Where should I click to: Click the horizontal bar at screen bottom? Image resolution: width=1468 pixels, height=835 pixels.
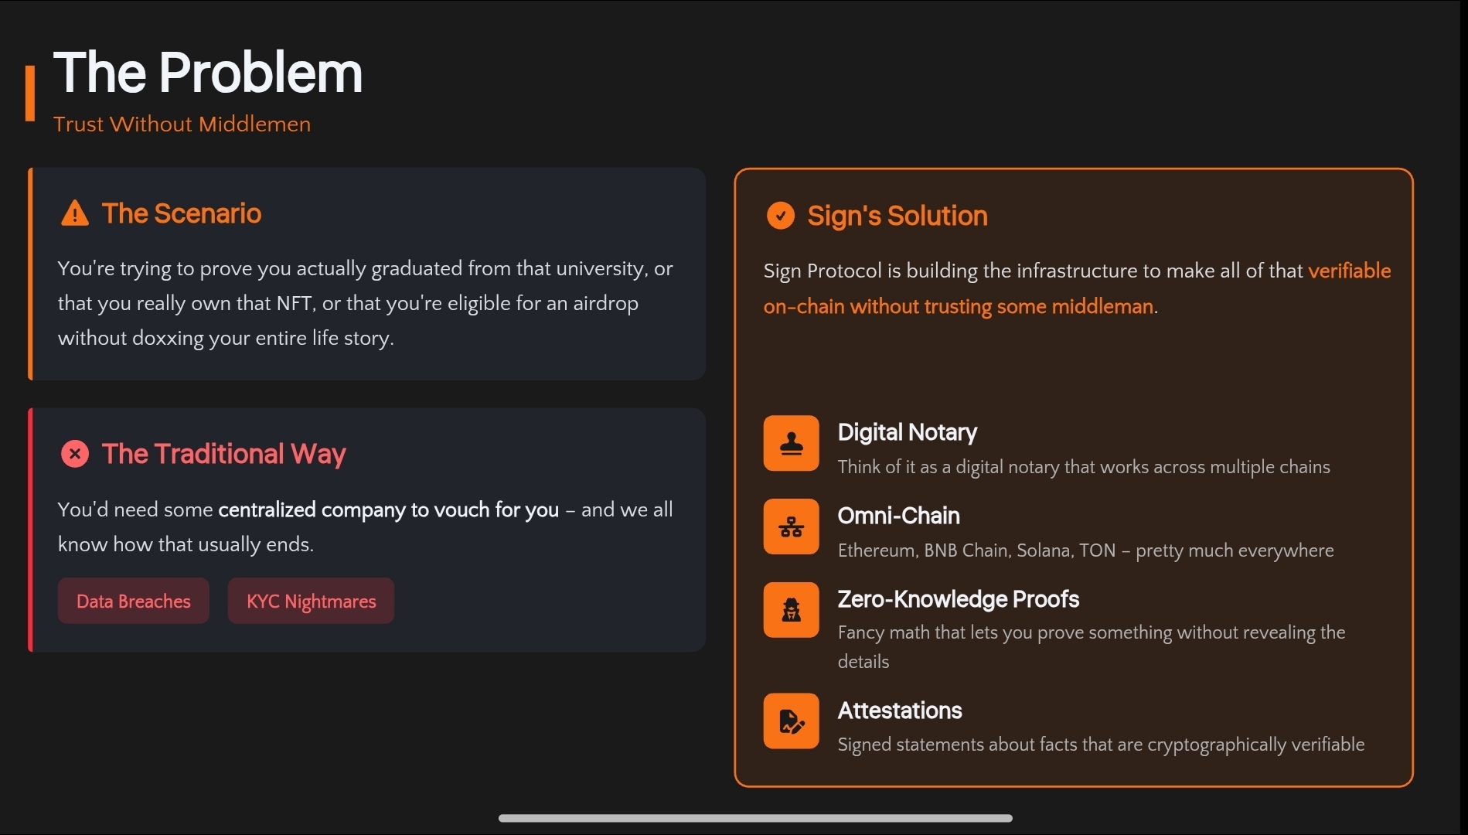754,818
